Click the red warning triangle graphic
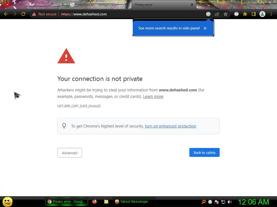 tap(66, 56)
